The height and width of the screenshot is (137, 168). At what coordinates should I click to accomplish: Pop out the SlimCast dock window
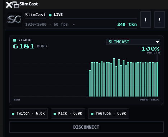(x=15, y=5)
